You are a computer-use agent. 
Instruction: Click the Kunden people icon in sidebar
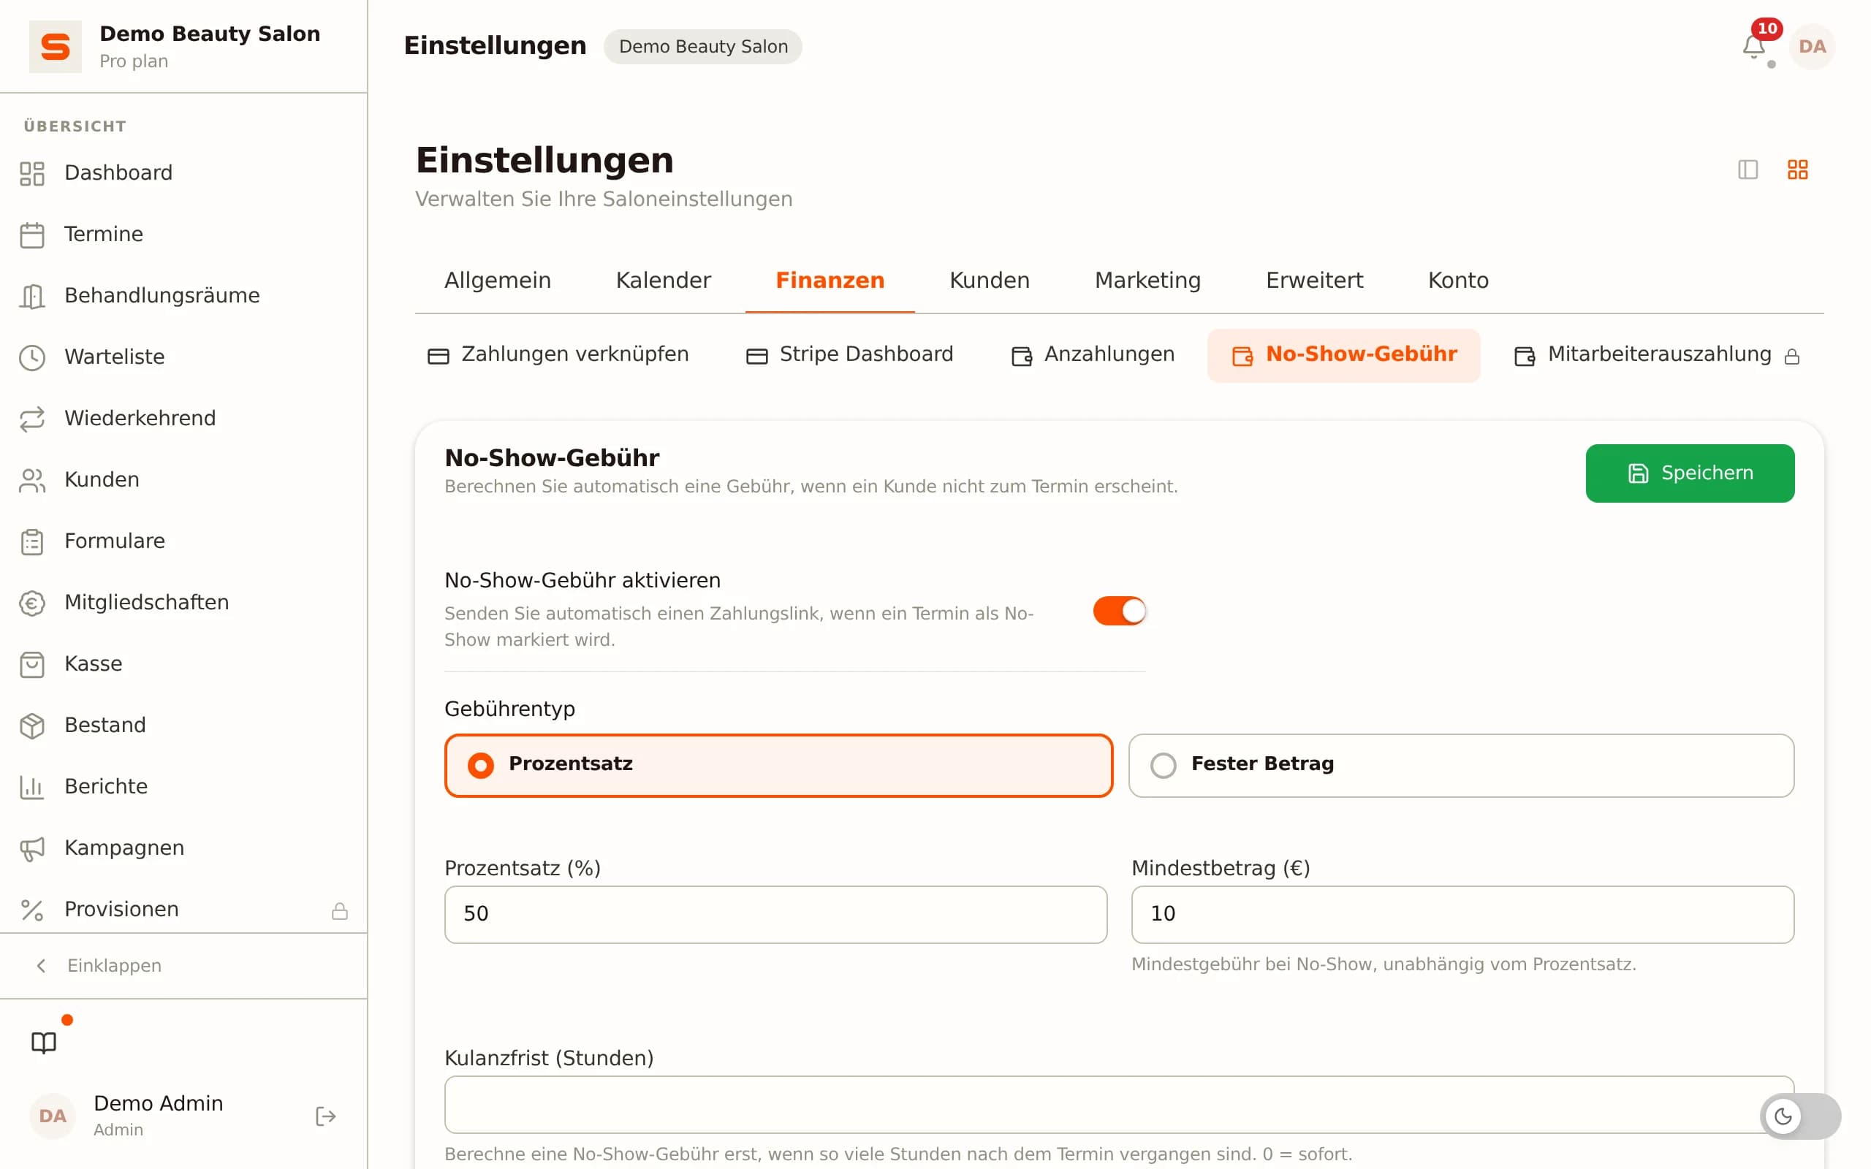[x=31, y=480]
